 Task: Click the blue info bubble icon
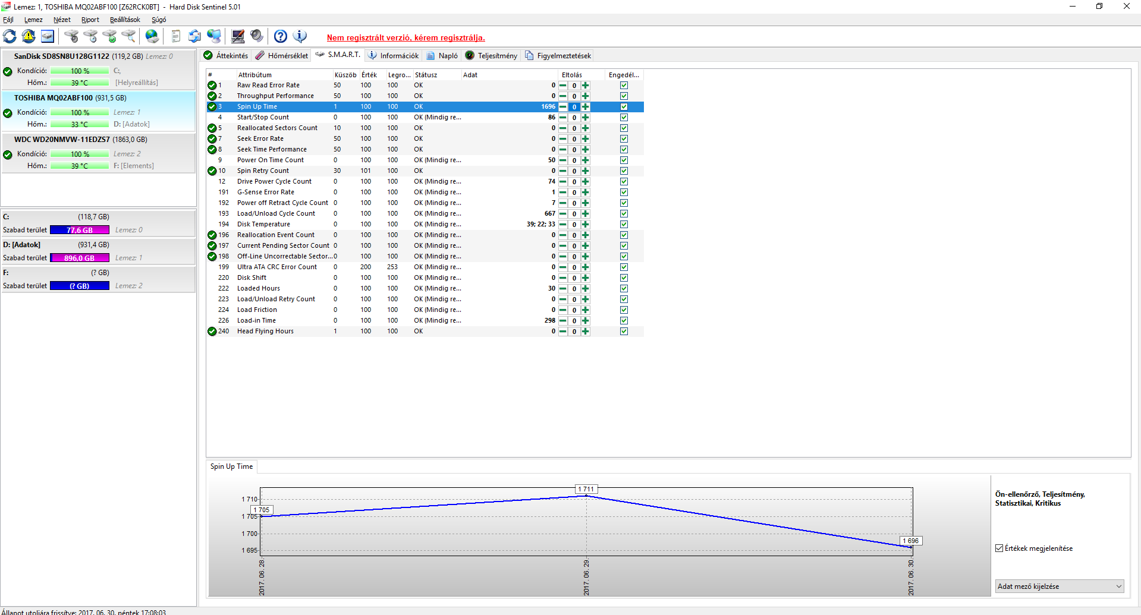[300, 36]
